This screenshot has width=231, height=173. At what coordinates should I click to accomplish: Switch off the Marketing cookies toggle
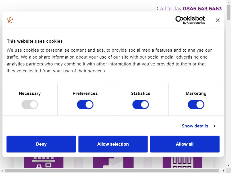196,105
